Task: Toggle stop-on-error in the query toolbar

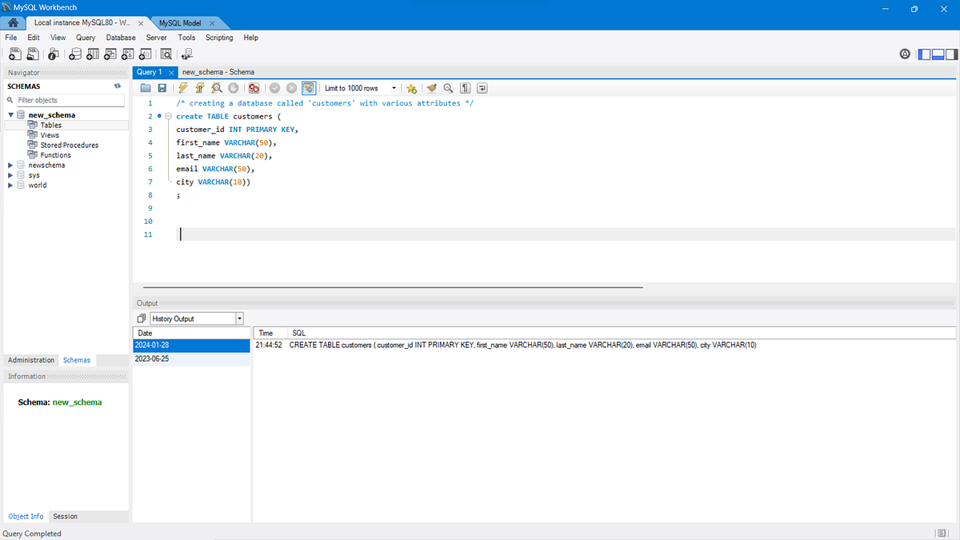Action: [253, 88]
